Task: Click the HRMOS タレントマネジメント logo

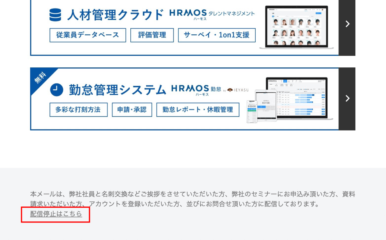Action: [x=212, y=14]
